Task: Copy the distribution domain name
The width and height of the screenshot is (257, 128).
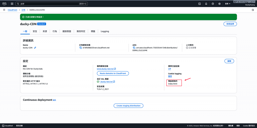Action: tap(81, 48)
